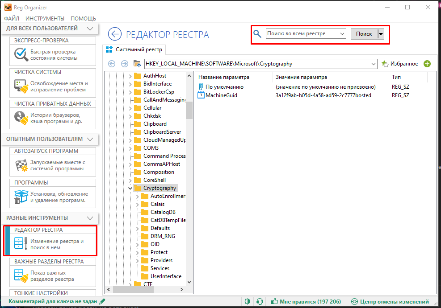Click the pencil icon to edit key comment
Viewport: 441px width, 308px height.
[102, 302]
